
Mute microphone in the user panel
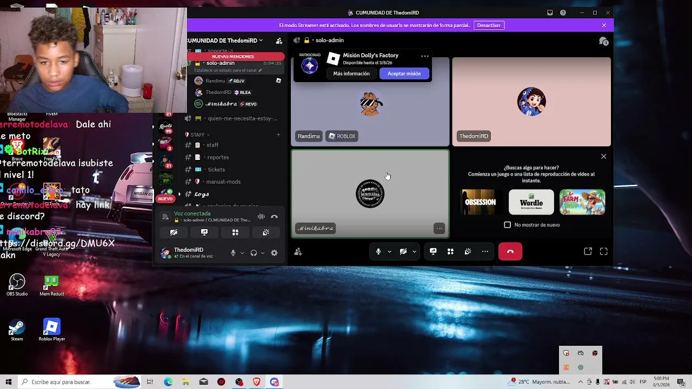(233, 253)
